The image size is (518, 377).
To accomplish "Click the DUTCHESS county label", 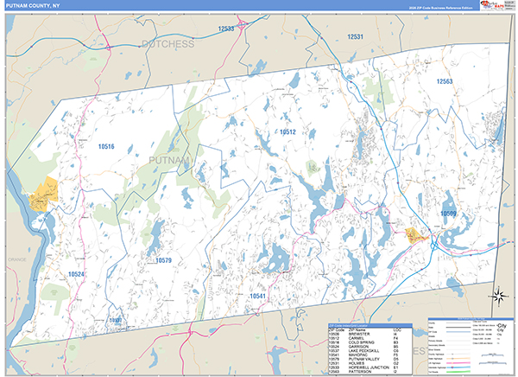I will 168,44.
